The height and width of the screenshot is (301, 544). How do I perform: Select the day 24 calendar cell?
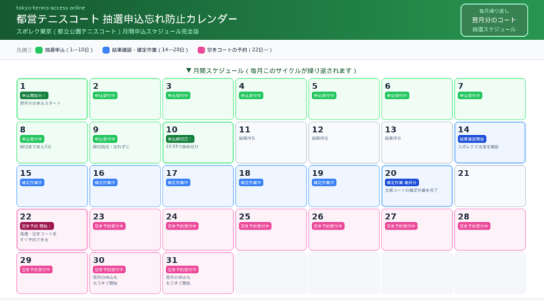pyautogui.click(x=198, y=230)
